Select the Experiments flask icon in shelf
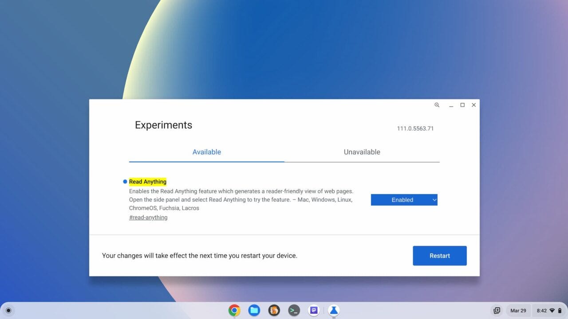The image size is (568, 319). tap(334, 310)
